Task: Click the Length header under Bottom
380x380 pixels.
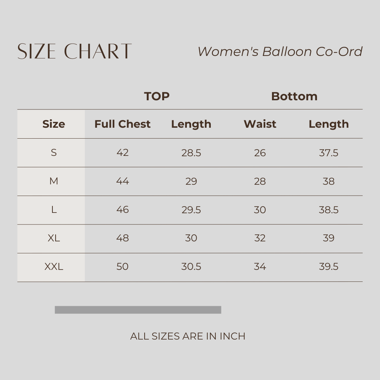Action: click(329, 124)
